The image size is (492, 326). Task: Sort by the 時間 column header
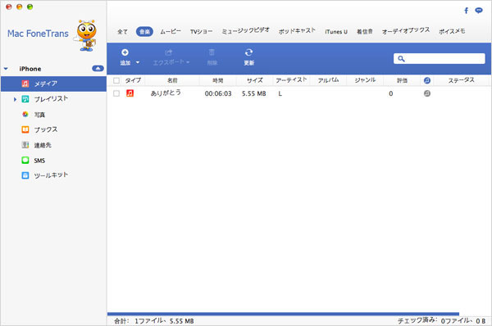pos(218,80)
